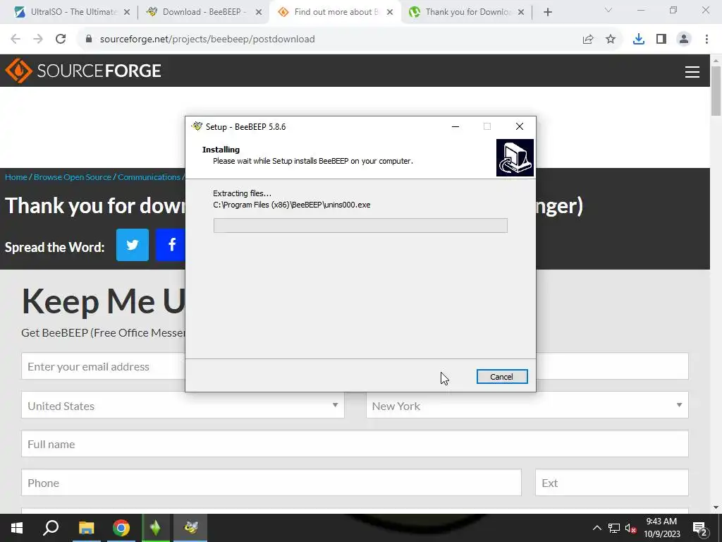This screenshot has width=722, height=542.
Task: Click the SourceForge logo
Action: pos(83,71)
